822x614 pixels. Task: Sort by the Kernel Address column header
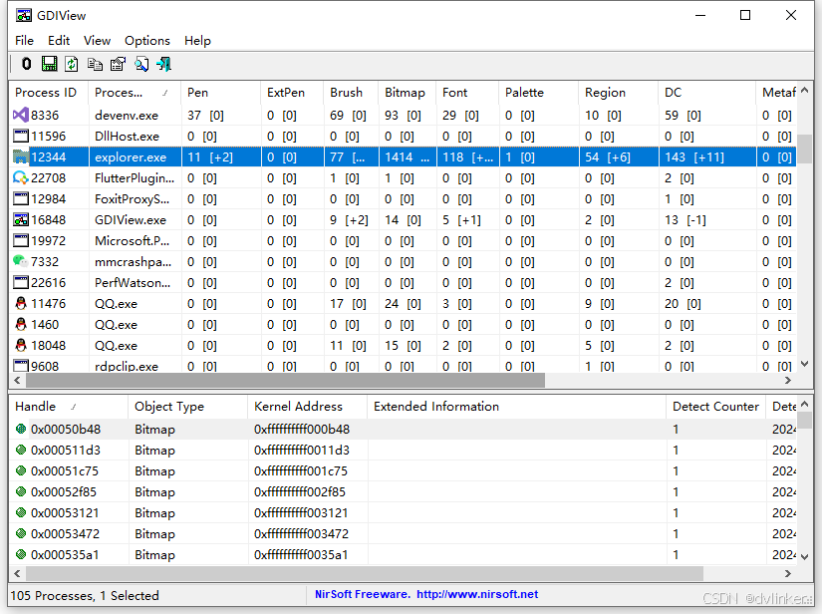pyautogui.click(x=308, y=407)
